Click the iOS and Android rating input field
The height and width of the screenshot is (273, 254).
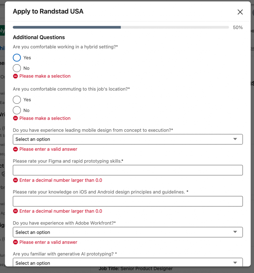[x=128, y=201]
